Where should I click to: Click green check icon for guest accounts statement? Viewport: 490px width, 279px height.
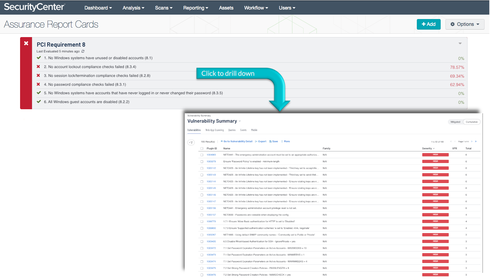(39, 102)
